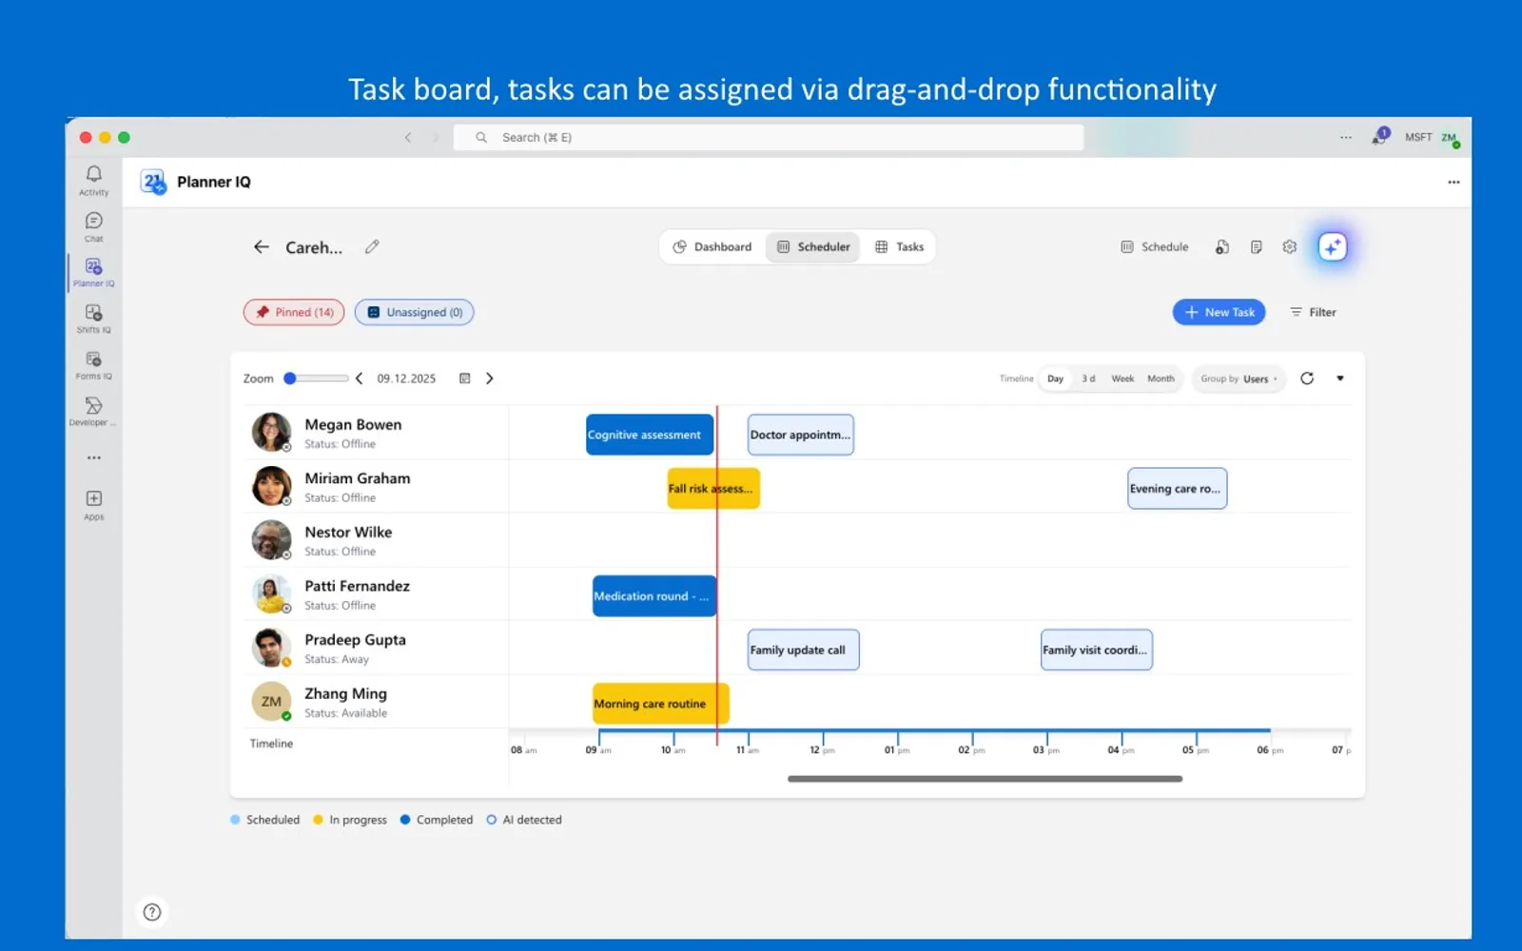Viewport: 1522px width, 951px height.
Task: Click the pencil edit name icon
Action: pos(372,246)
